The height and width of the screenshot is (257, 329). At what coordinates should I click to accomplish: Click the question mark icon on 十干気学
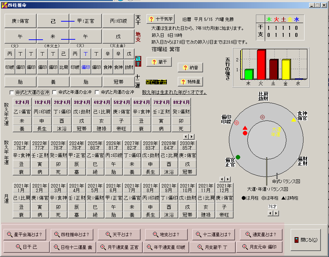click(x=151, y=19)
